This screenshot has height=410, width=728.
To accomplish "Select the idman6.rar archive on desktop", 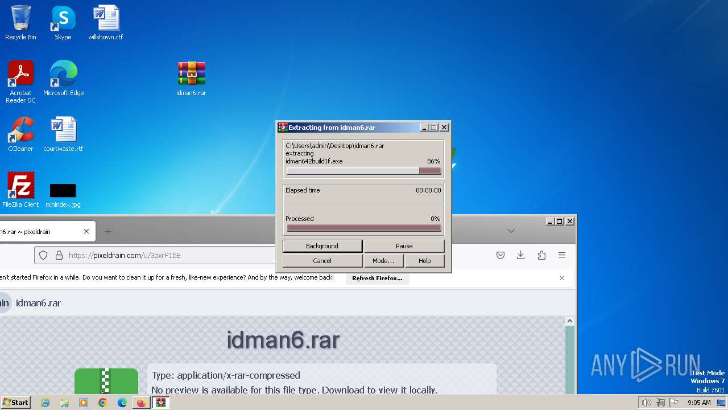I will [x=191, y=79].
